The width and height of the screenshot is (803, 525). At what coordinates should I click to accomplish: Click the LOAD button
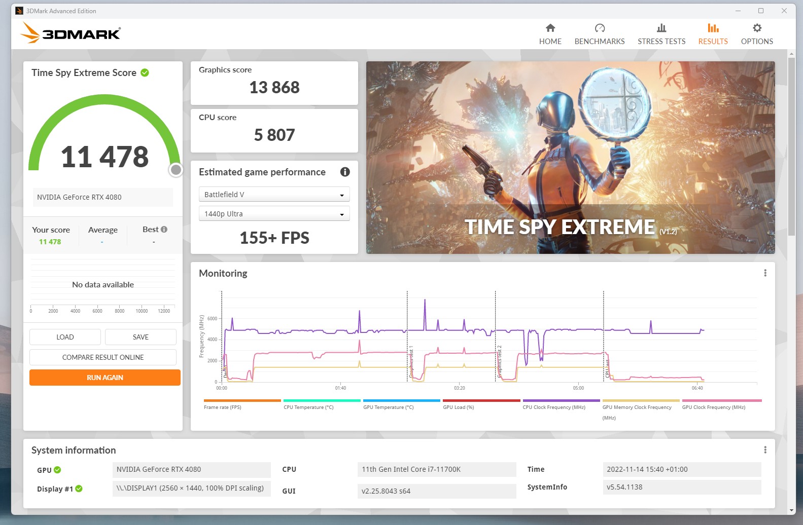pyautogui.click(x=65, y=337)
